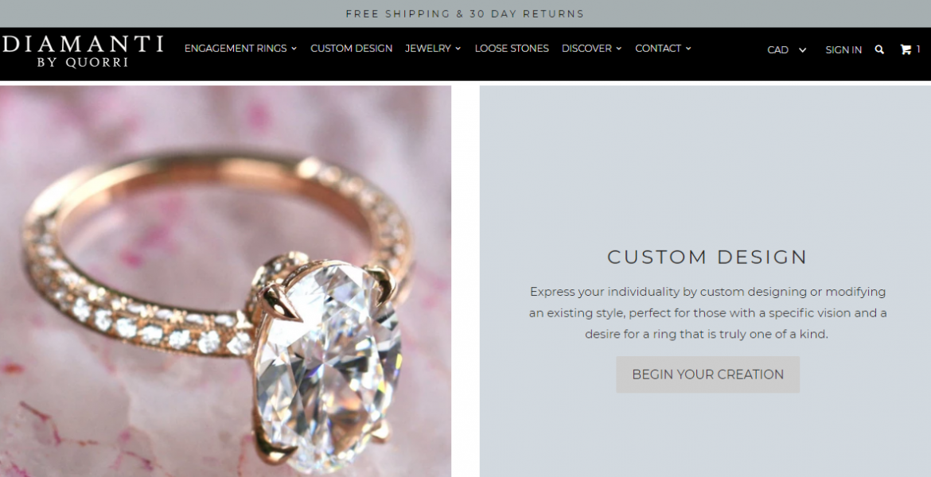Go to the Loose Stones page
The height and width of the screenshot is (477, 931).
512,48
